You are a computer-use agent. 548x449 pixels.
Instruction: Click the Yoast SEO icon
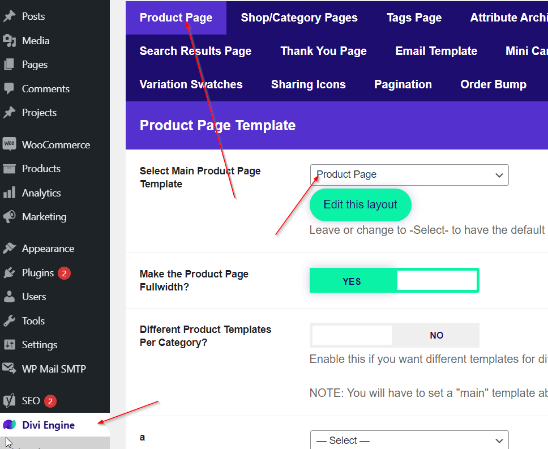pos(9,401)
